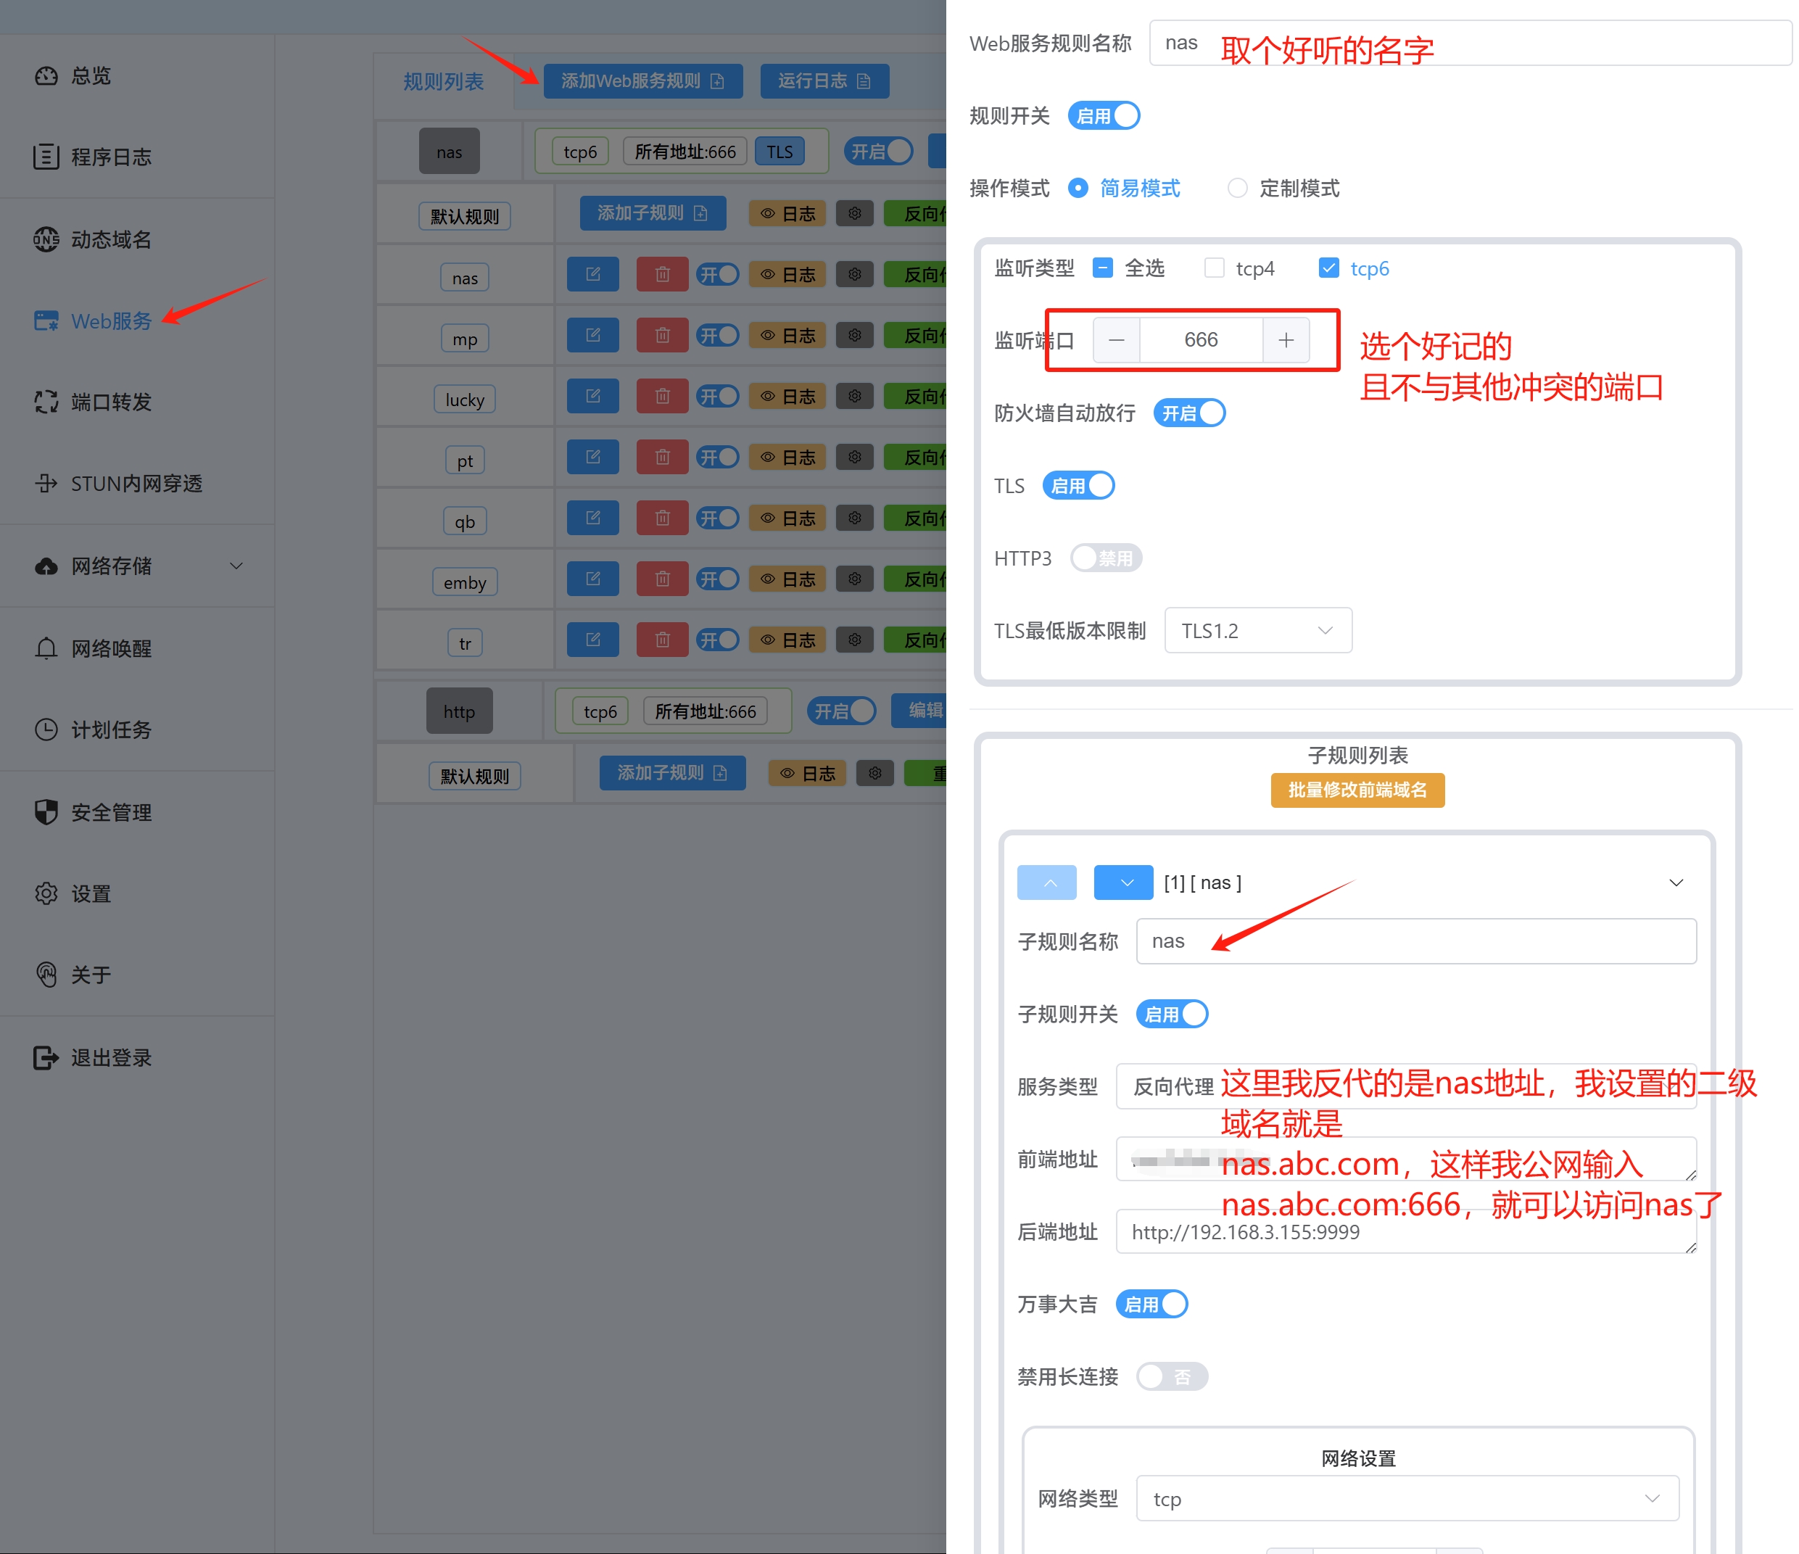Open the 网络类型 tcp dropdown
1799x1554 pixels.
click(x=1407, y=1498)
